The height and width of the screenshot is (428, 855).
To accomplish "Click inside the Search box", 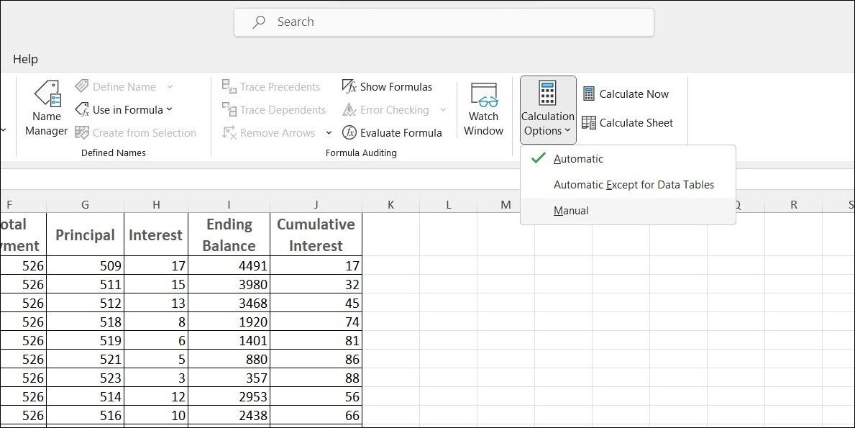I will pos(442,22).
